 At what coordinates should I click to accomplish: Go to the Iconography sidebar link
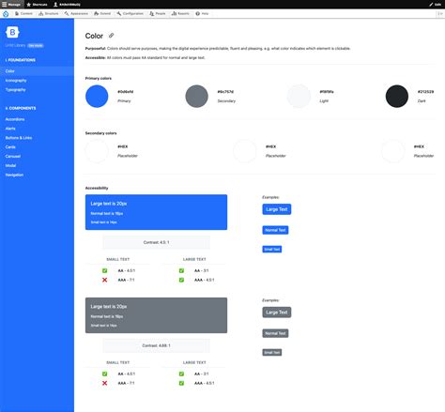tap(16, 81)
